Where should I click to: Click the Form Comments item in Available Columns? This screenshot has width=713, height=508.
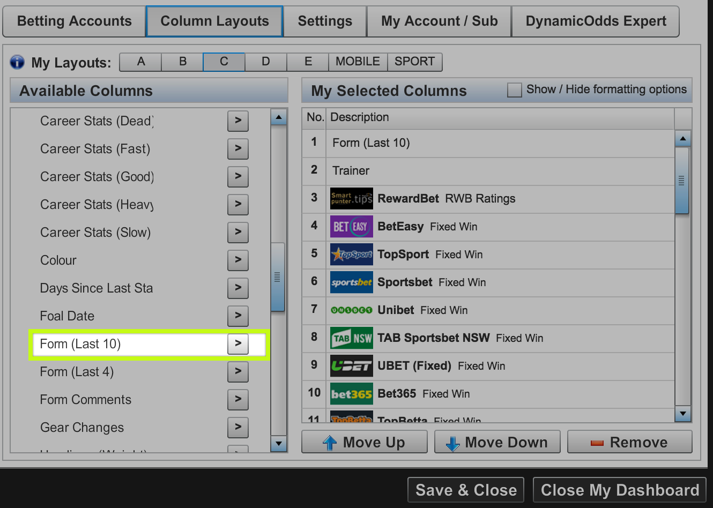[x=86, y=400]
